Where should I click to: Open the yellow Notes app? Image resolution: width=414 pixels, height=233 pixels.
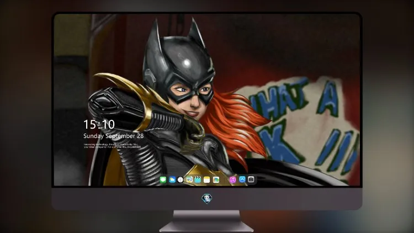(207, 180)
